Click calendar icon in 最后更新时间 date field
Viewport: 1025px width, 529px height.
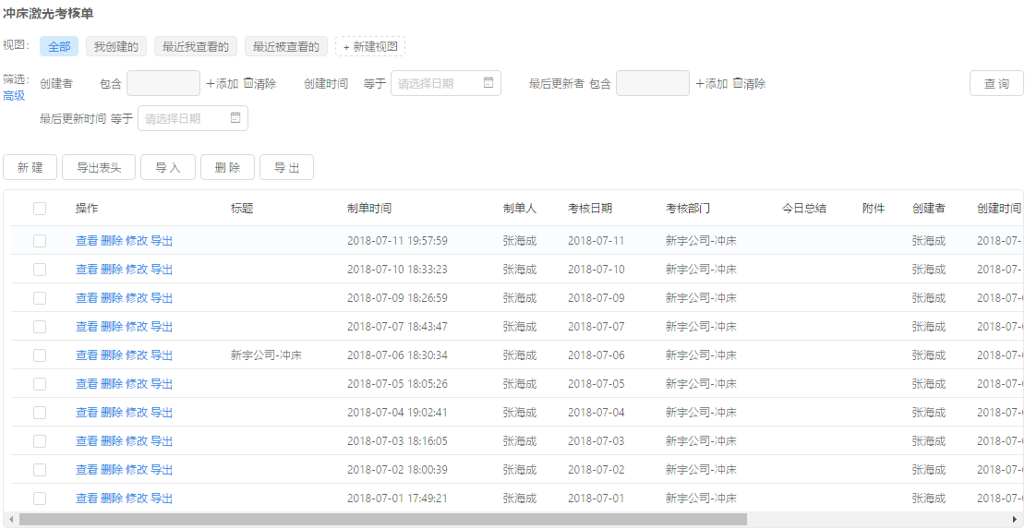pyautogui.click(x=235, y=118)
